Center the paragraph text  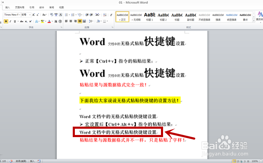pos(71,21)
